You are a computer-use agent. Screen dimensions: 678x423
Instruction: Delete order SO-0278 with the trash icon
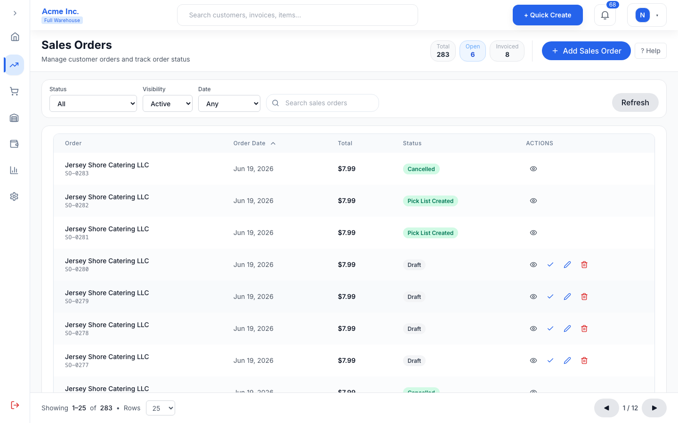tap(584, 329)
